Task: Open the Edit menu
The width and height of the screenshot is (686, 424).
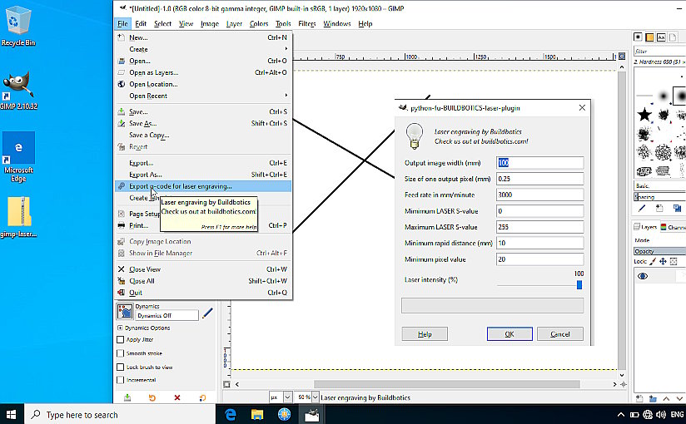Action: (141, 23)
